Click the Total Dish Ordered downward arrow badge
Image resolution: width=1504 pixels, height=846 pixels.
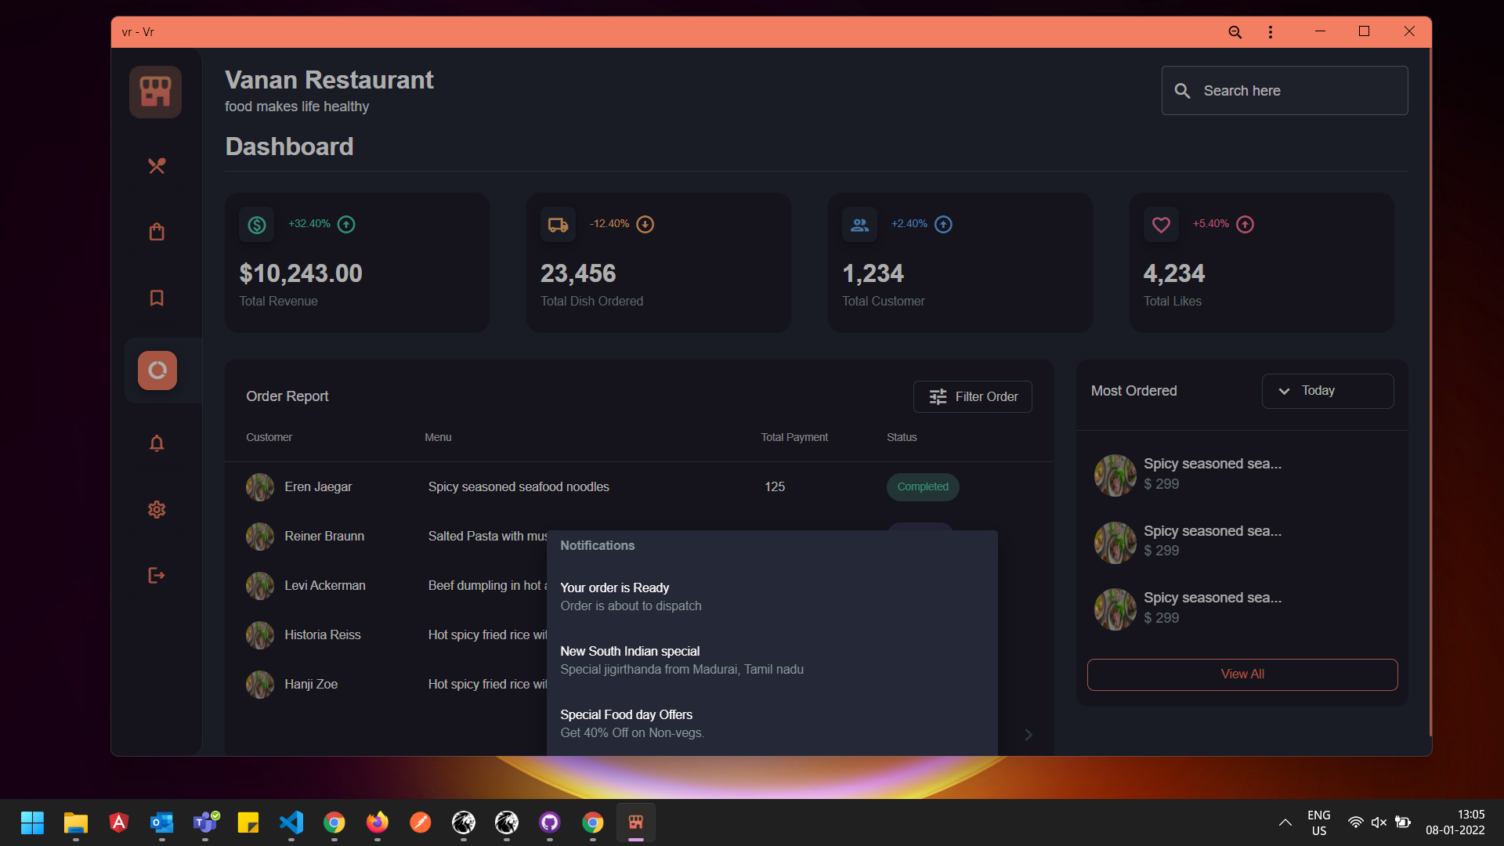[646, 224]
